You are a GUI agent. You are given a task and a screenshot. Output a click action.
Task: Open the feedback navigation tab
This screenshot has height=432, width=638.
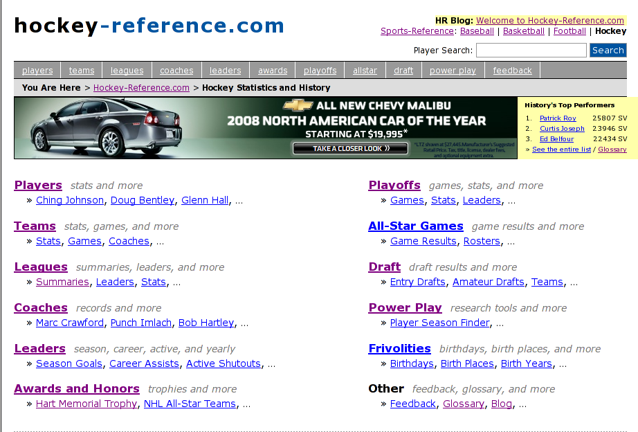512,71
